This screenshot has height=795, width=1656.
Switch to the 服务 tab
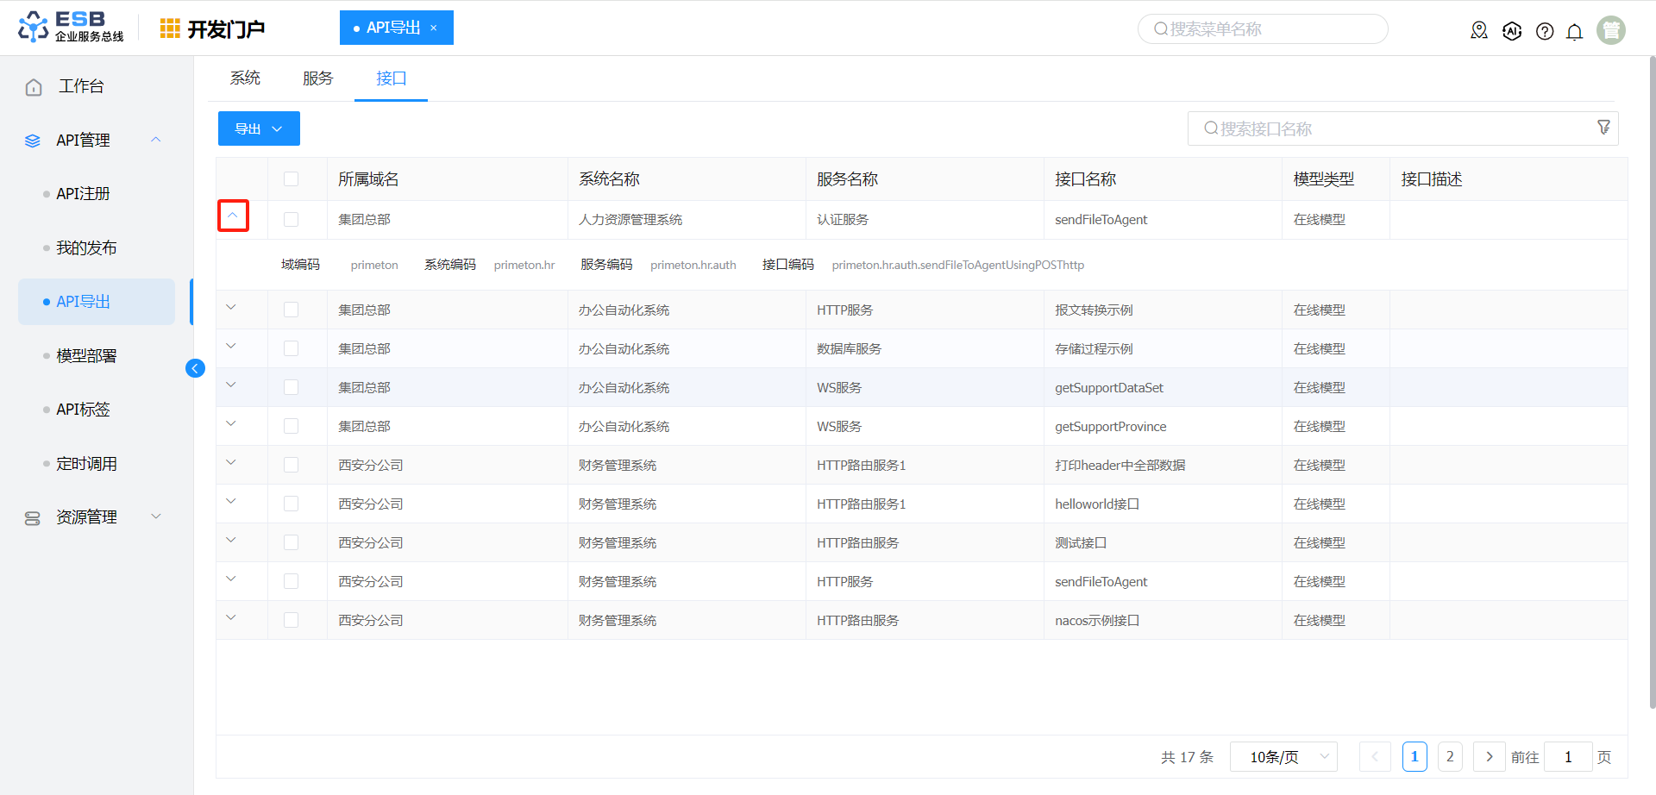click(317, 78)
